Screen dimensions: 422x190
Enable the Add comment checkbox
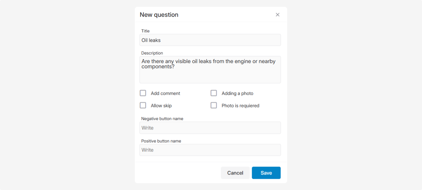click(143, 93)
